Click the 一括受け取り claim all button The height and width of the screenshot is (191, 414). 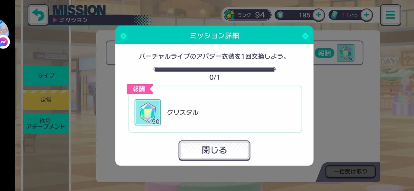tap(350, 172)
